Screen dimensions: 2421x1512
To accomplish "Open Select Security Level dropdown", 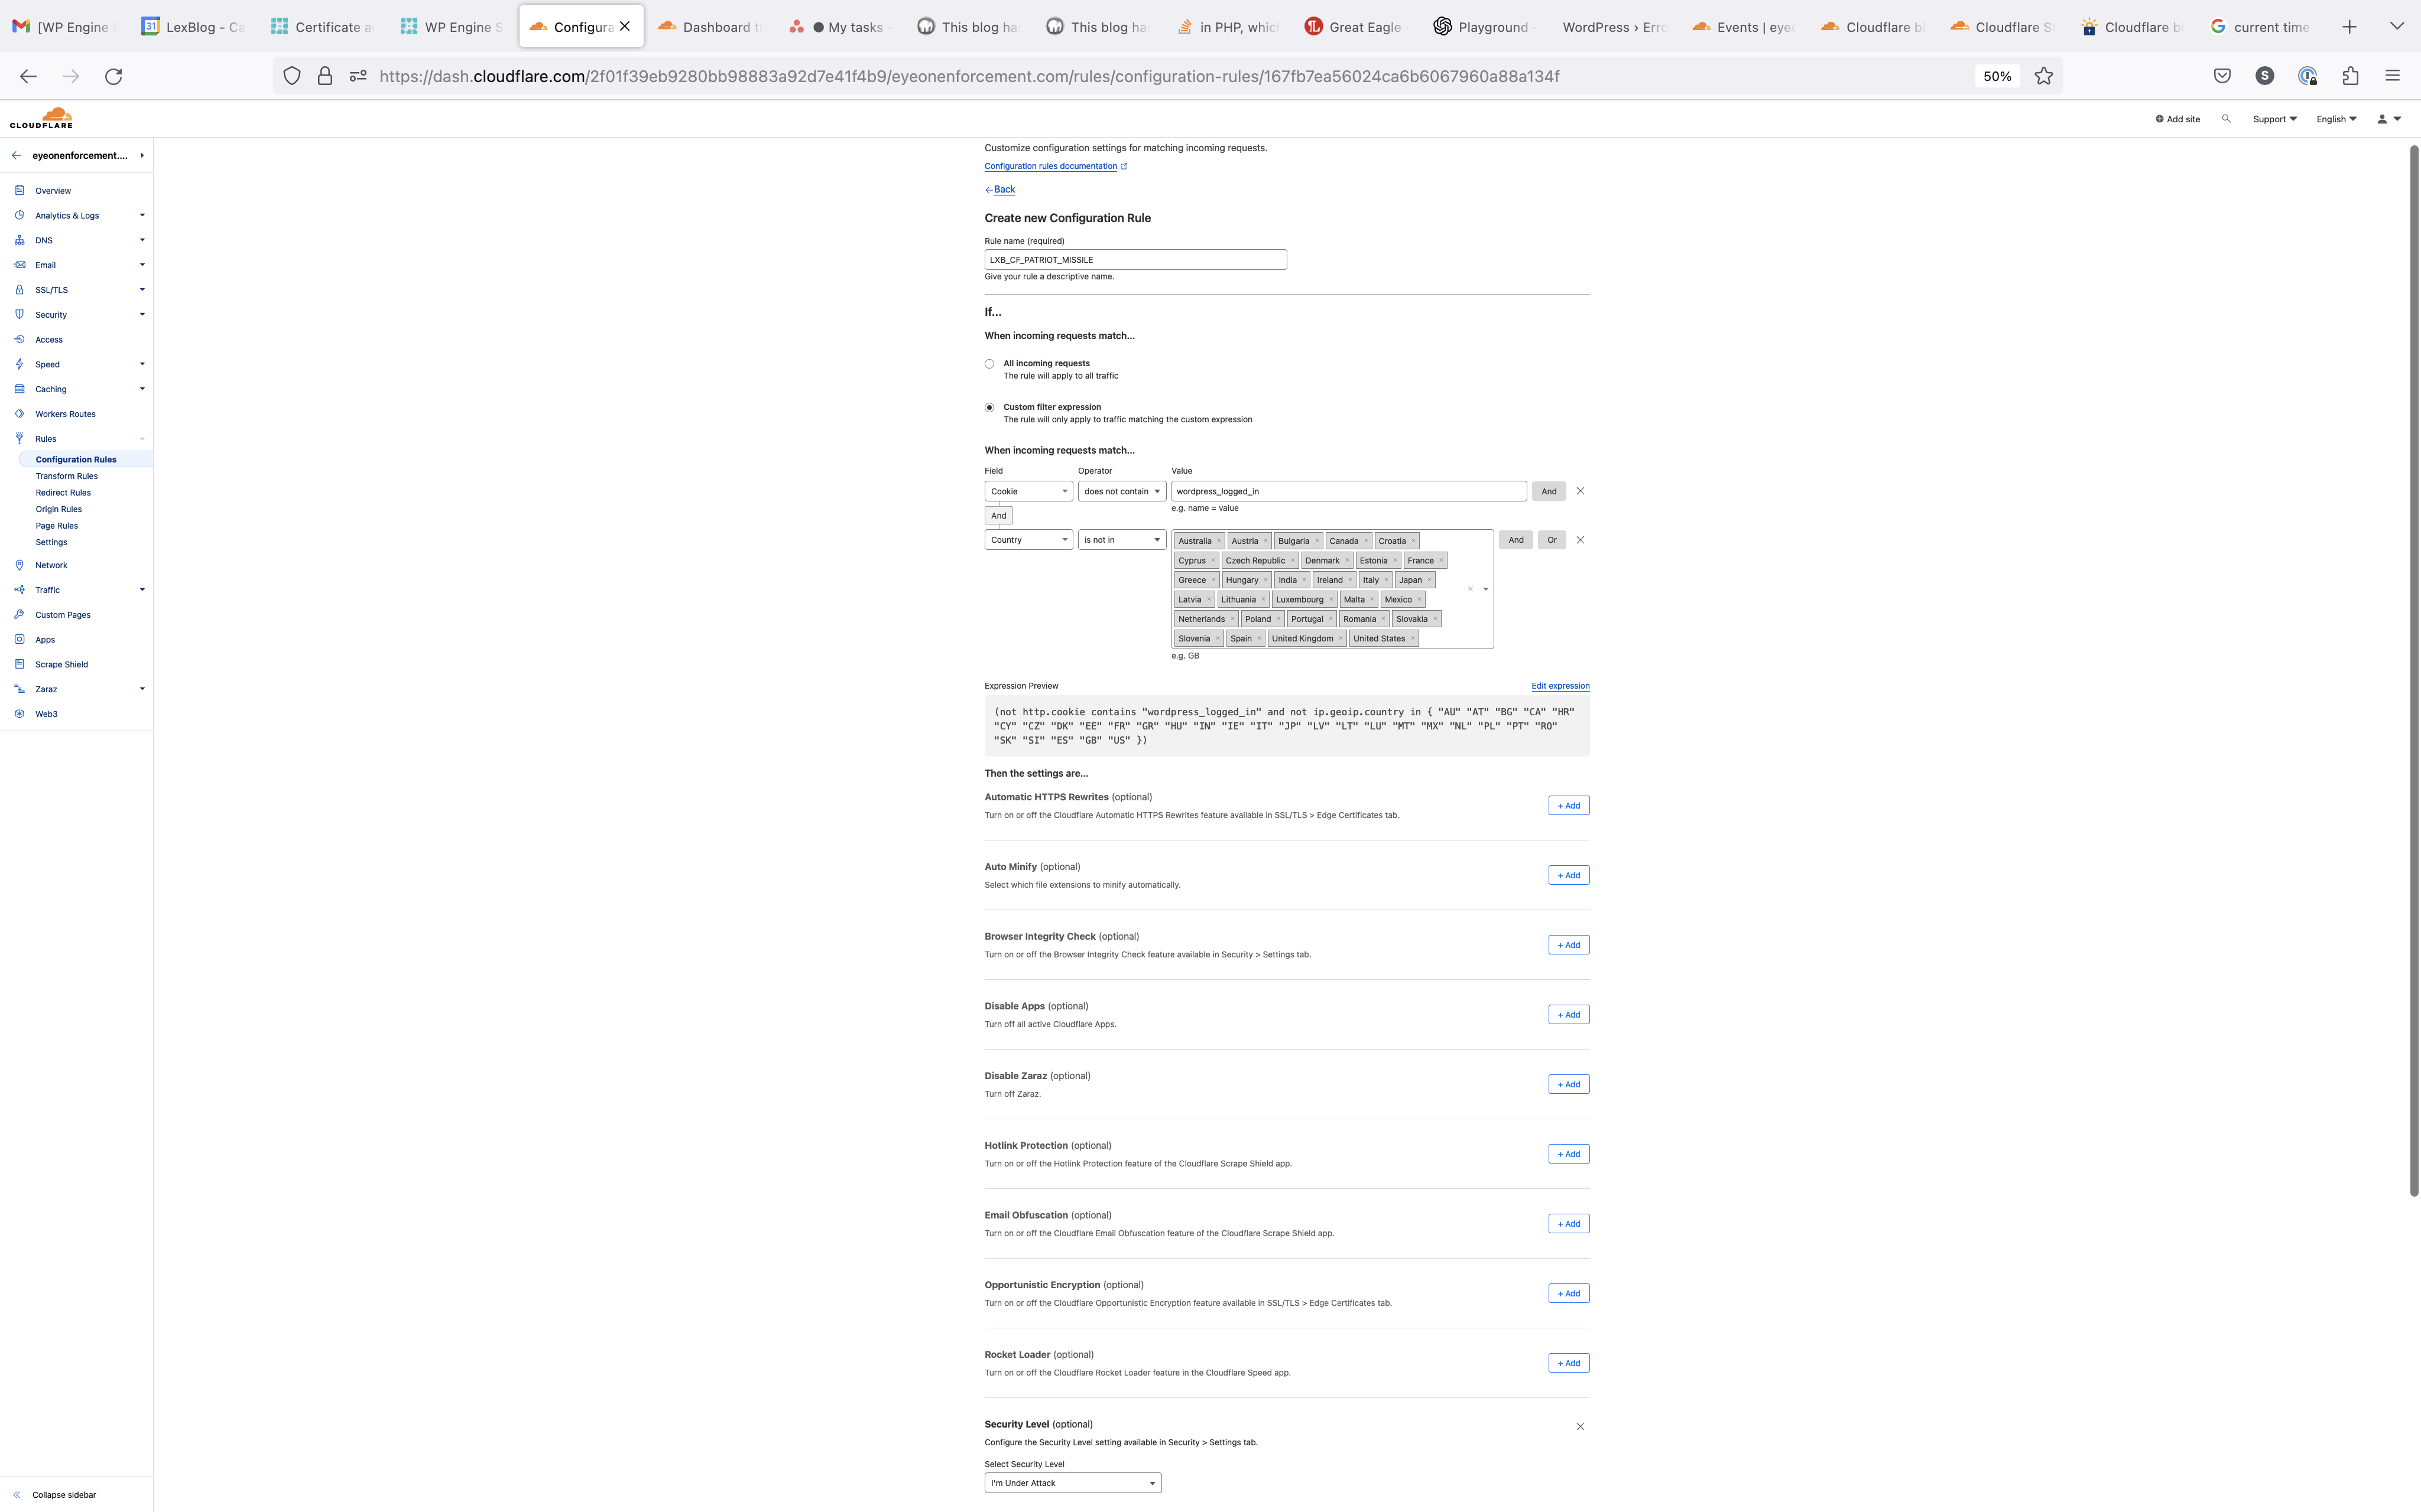I will [1072, 1483].
